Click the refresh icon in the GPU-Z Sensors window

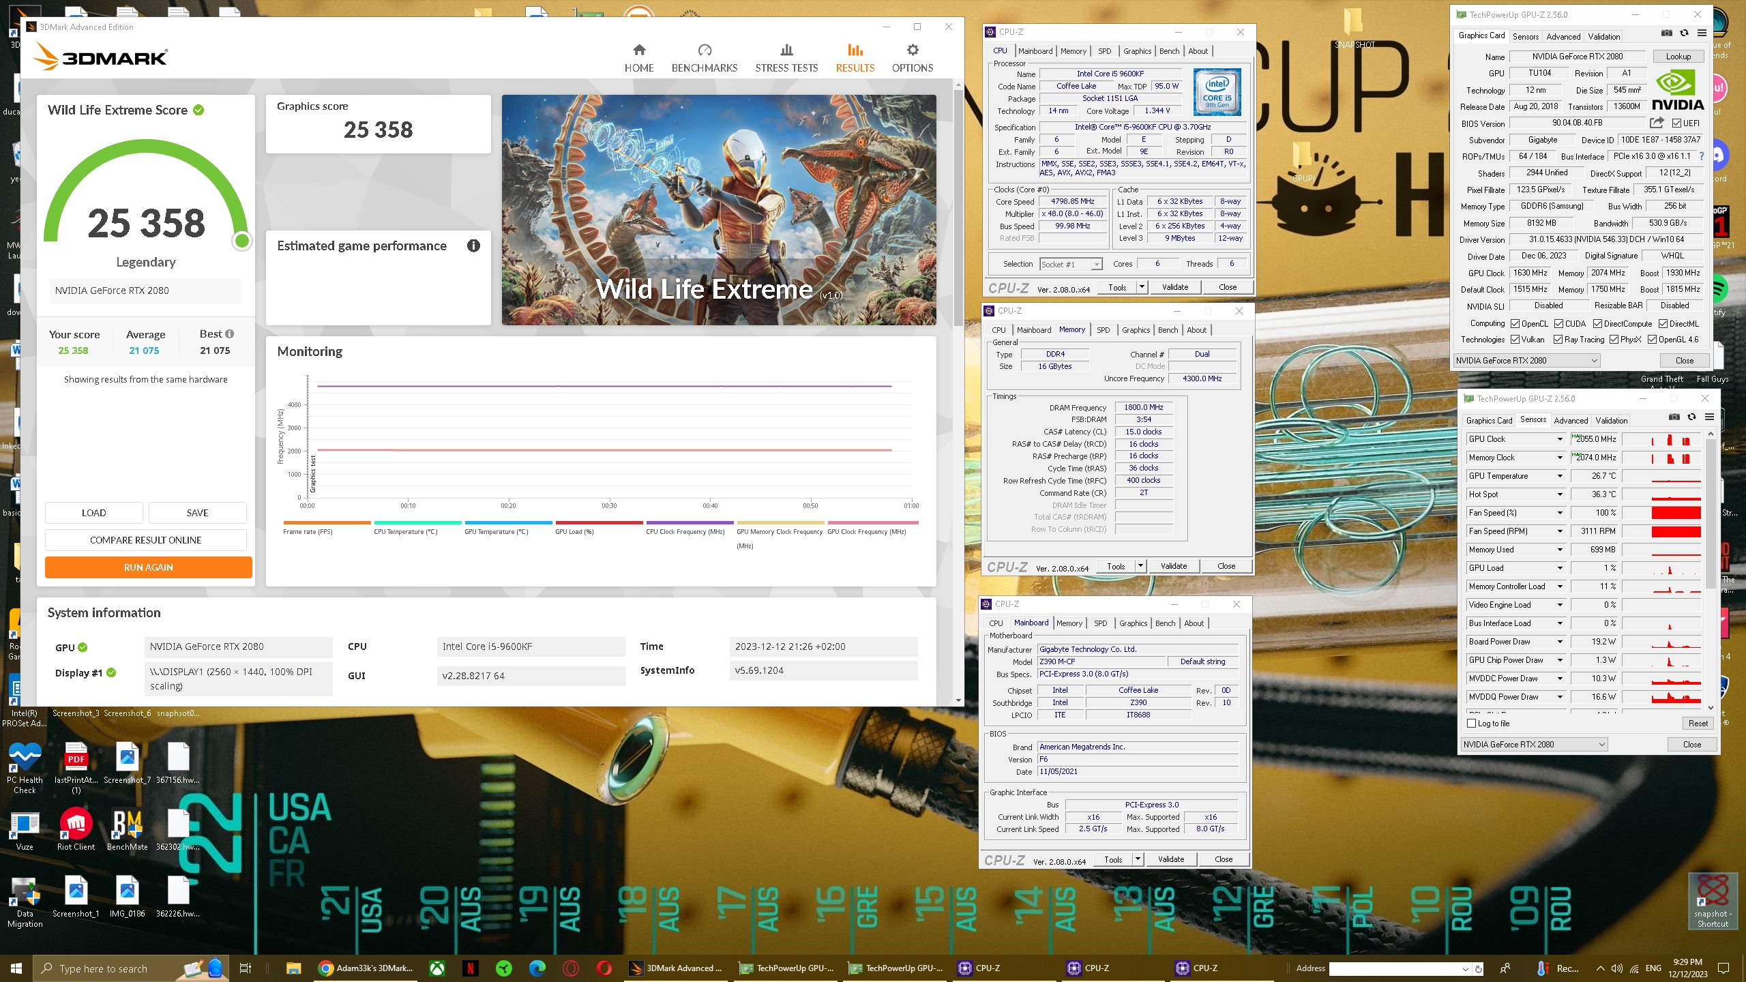[x=1691, y=417]
